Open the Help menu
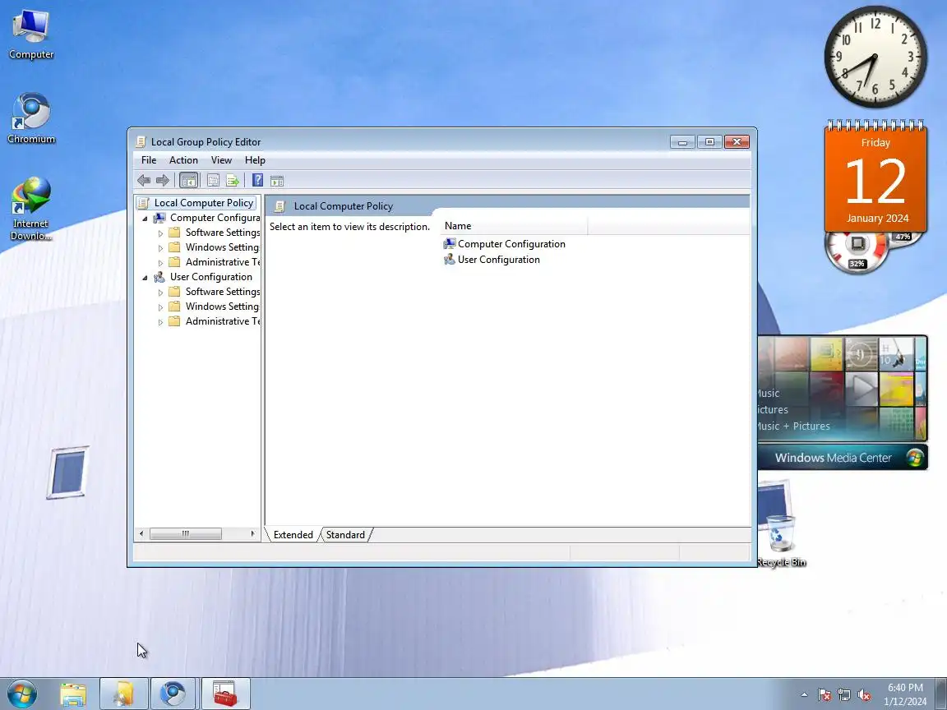Viewport: 947px width, 710px height. click(255, 160)
